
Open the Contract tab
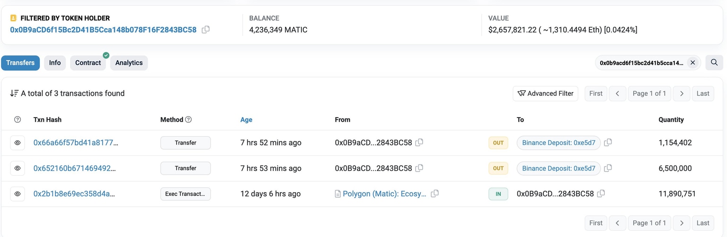tap(88, 63)
